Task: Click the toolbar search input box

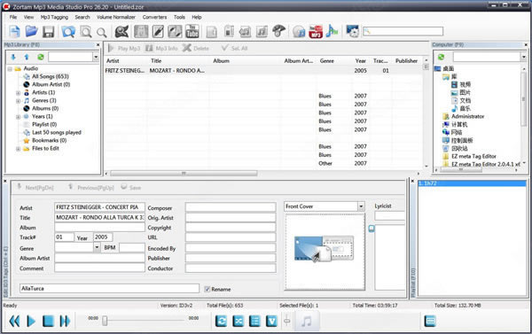Action: click(403, 32)
